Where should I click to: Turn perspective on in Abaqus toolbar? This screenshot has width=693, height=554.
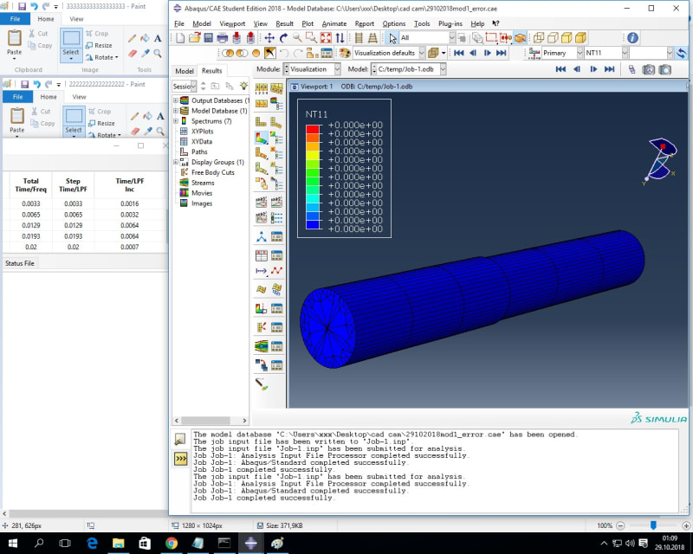point(372,38)
